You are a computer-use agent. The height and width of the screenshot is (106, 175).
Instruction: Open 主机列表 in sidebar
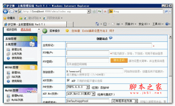click(x=17, y=54)
